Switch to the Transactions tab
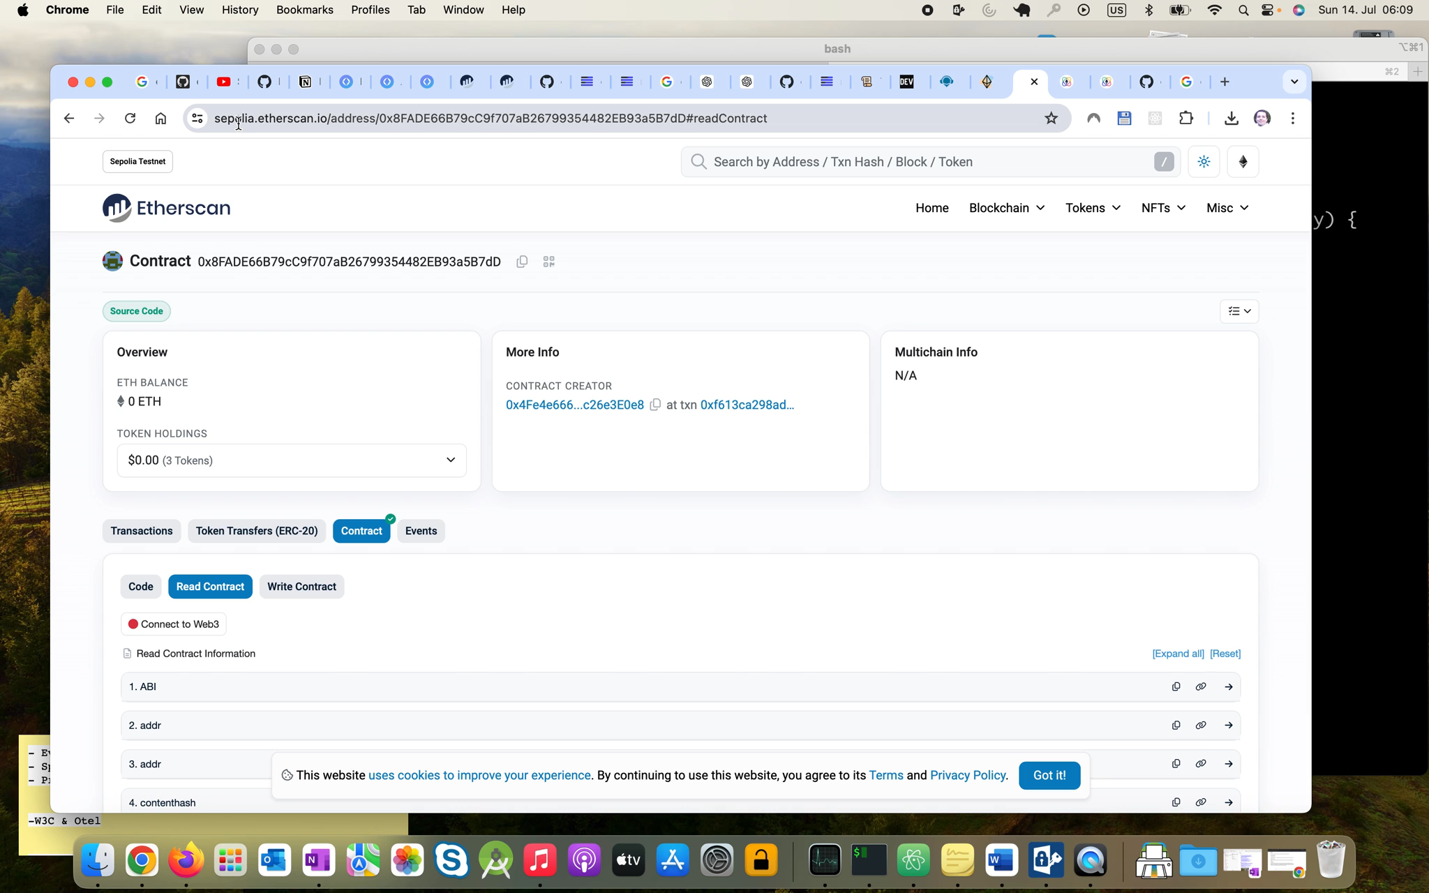Image resolution: width=1429 pixels, height=893 pixels. pos(142,531)
